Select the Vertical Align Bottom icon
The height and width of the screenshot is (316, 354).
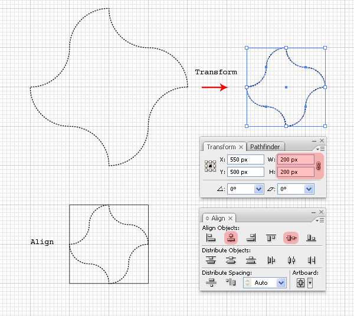tap(311, 238)
